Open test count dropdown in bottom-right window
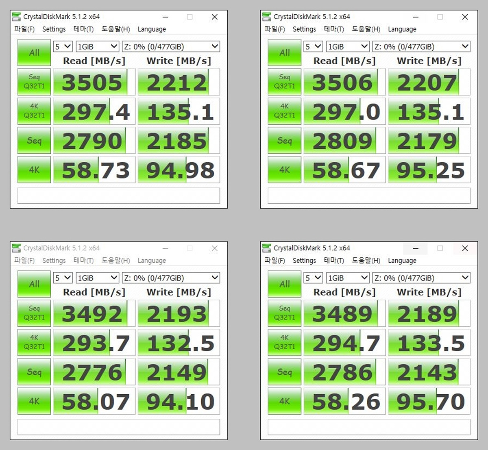The image size is (488, 450). coord(314,278)
